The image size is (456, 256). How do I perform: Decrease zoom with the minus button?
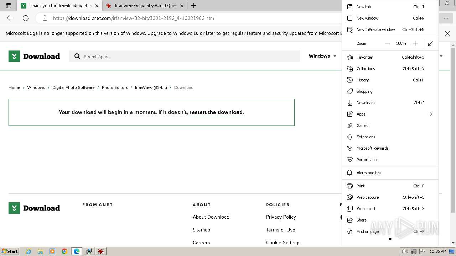(x=387, y=43)
